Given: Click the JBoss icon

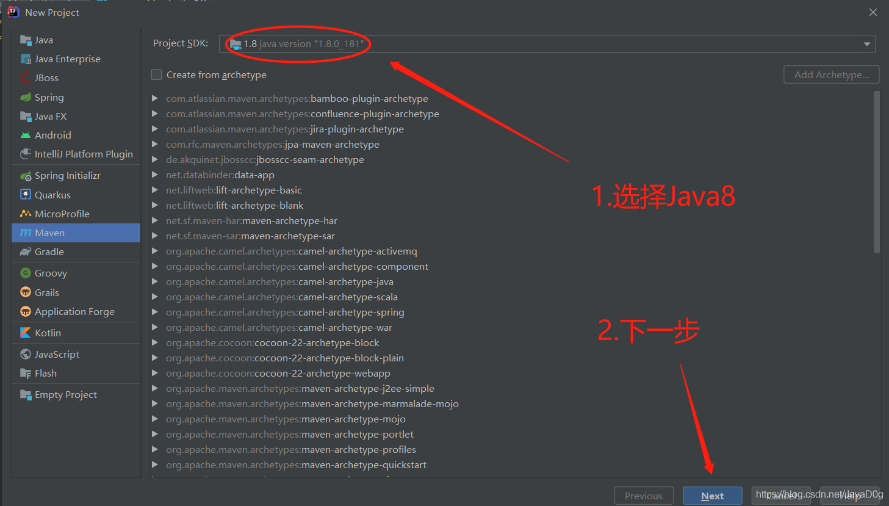Looking at the screenshot, I should pos(26,78).
